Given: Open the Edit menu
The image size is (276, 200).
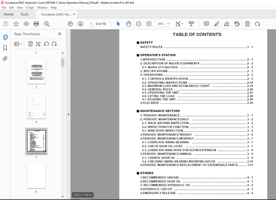Looking at the screenshot, I should tap(11, 8).
